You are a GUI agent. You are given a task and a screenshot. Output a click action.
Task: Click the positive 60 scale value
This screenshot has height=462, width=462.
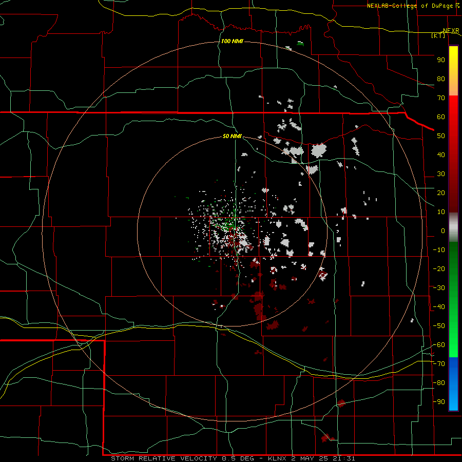[x=441, y=117]
